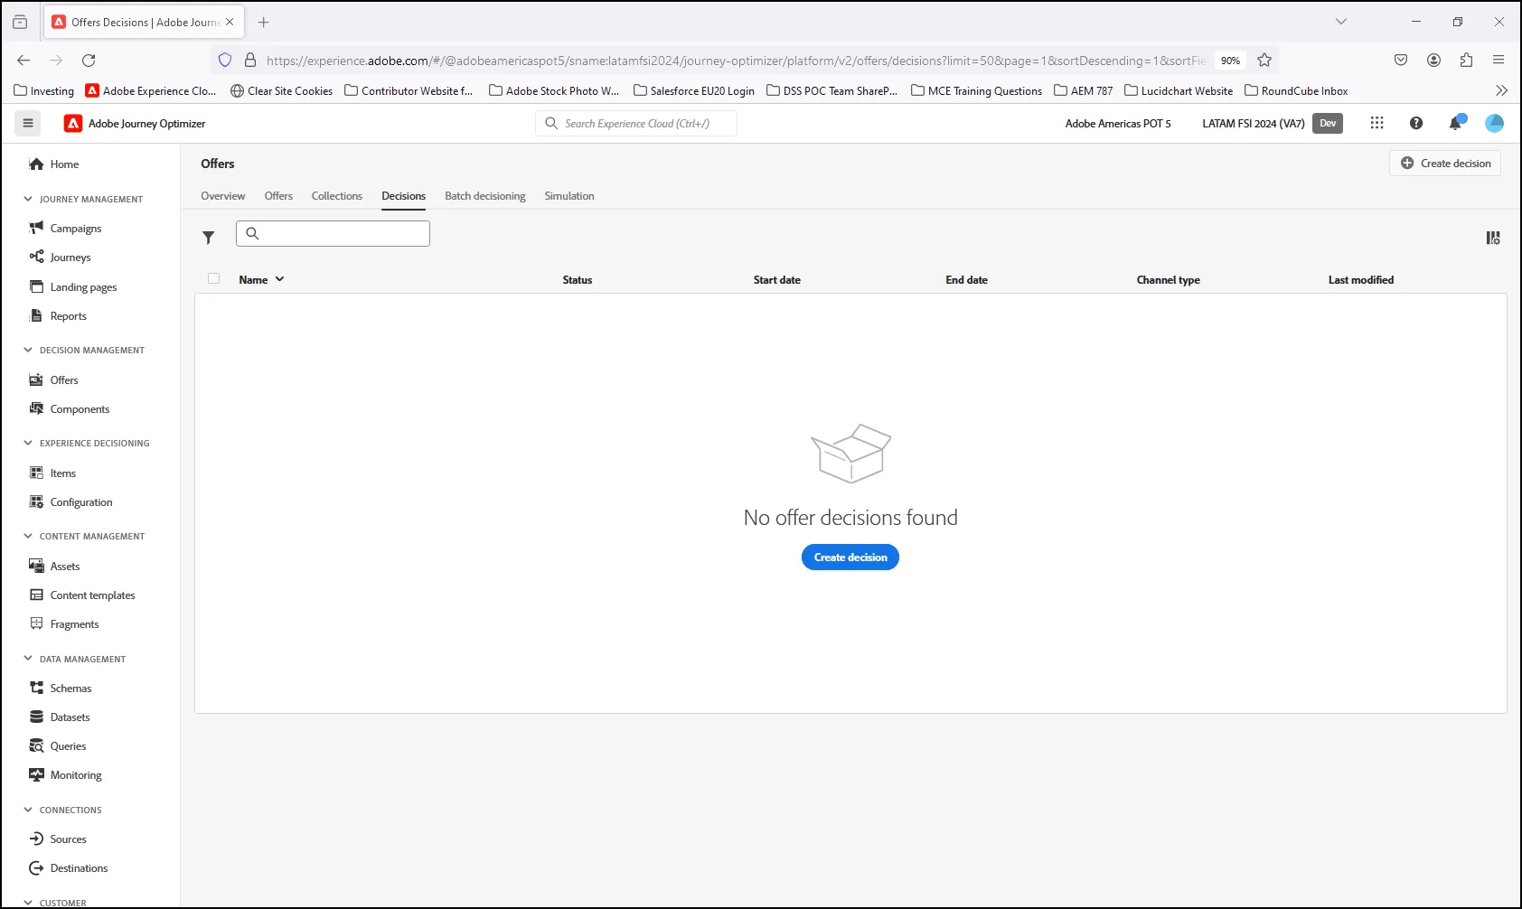Open the LATAM FSI 2024 sandbox selector
This screenshot has width=1522, height=909.
click(1254, 124)
